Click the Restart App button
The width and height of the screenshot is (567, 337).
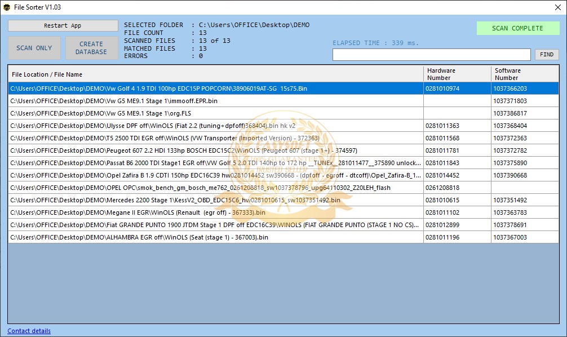point(63,25)
